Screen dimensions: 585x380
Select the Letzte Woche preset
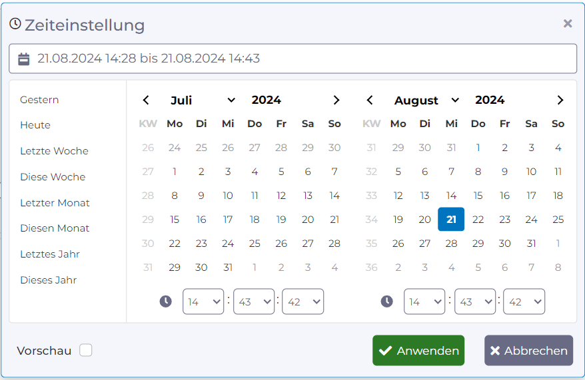coord(55,151)
